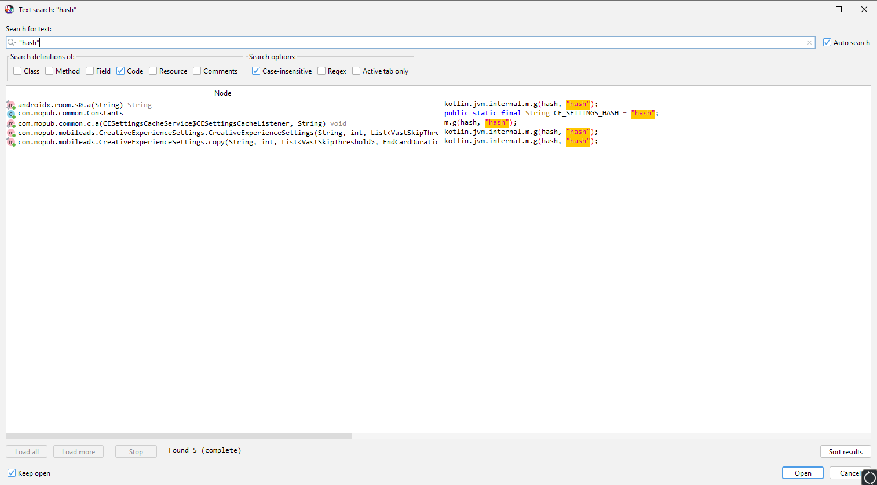Click method icon of CreativeExperienceSettings.copy row
This screenshot has height=485, width=877.
[x=10, y=142]
